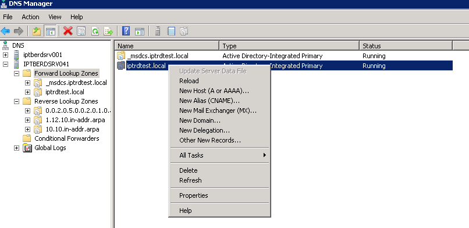469x228 pixels.
Task: Select Conditional Forwarders tree label
Action: point(67,138)
